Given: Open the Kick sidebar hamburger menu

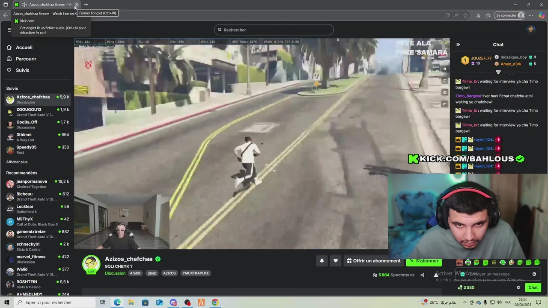Looking at the screenshot, I should pyautogui.click(x=9, y=30).
